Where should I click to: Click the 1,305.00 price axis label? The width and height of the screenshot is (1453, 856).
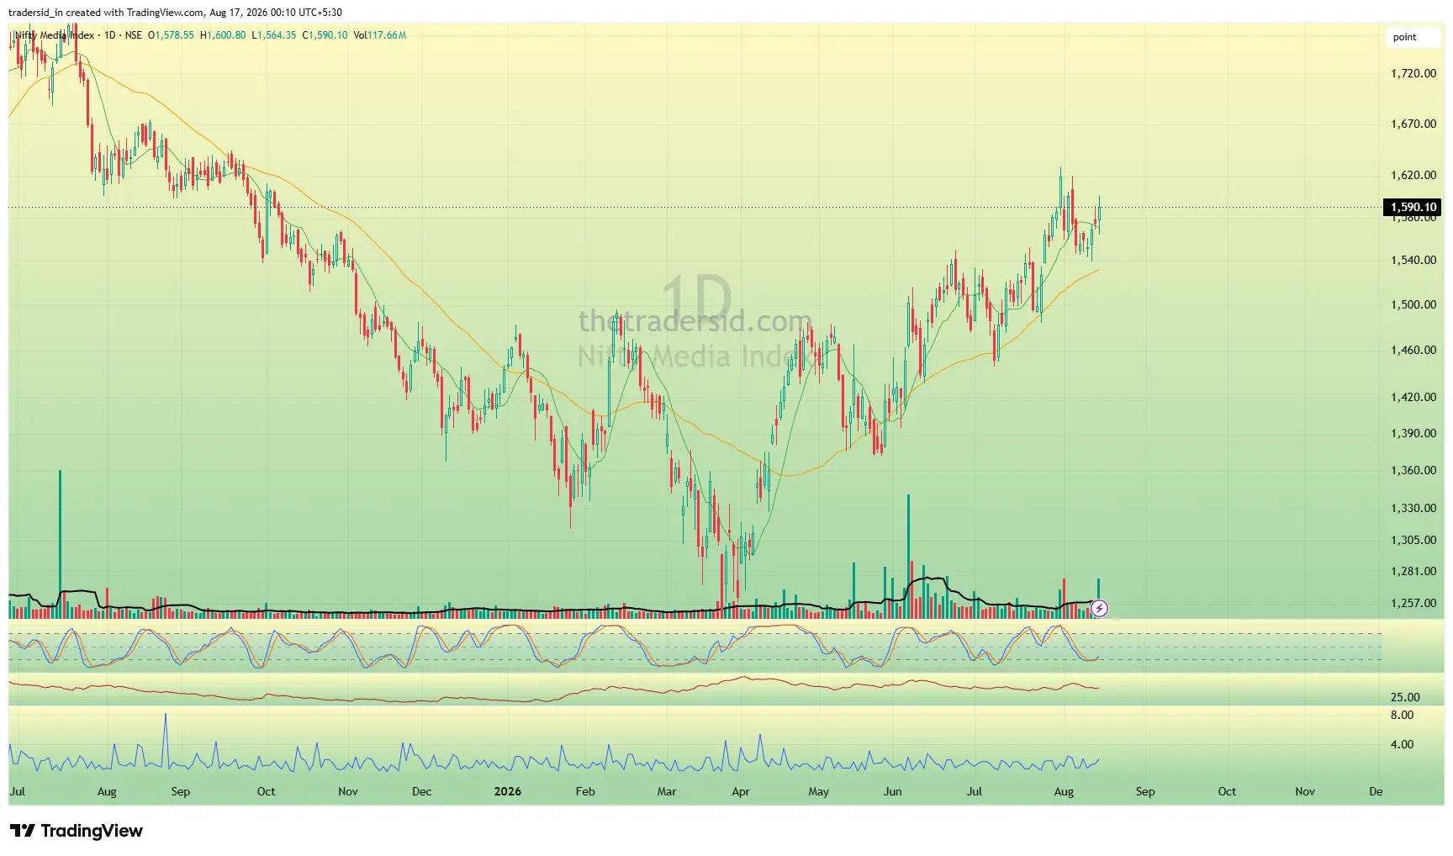tap(1413, 540)
